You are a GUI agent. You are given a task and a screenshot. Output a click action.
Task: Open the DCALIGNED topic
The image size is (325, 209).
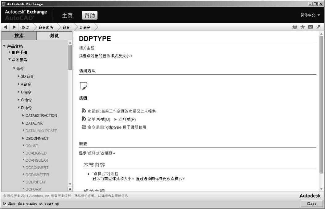point(36,153)
